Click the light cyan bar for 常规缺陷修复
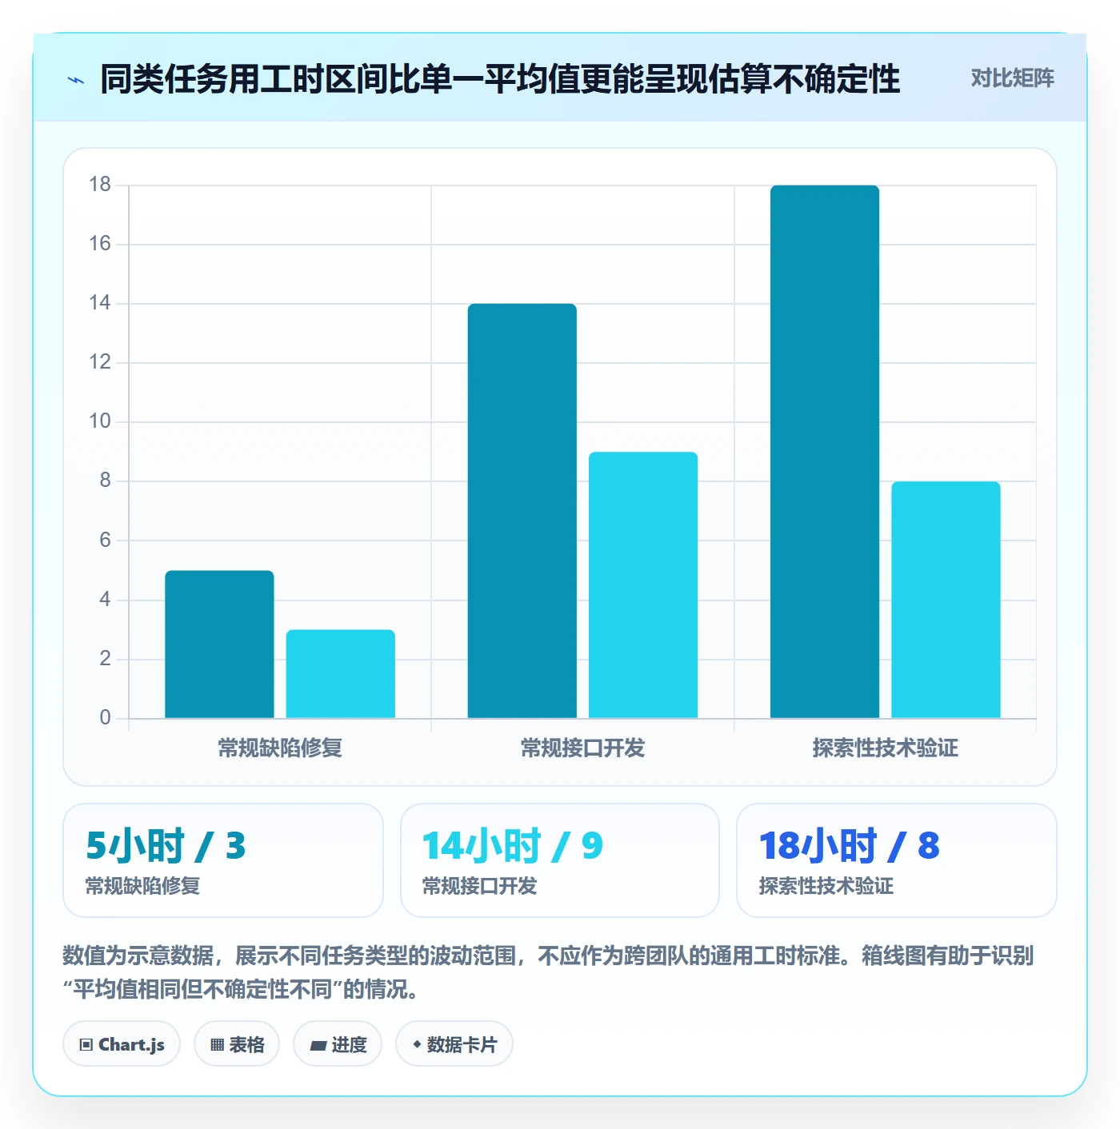1120x1129 pixels. point(341,674)
